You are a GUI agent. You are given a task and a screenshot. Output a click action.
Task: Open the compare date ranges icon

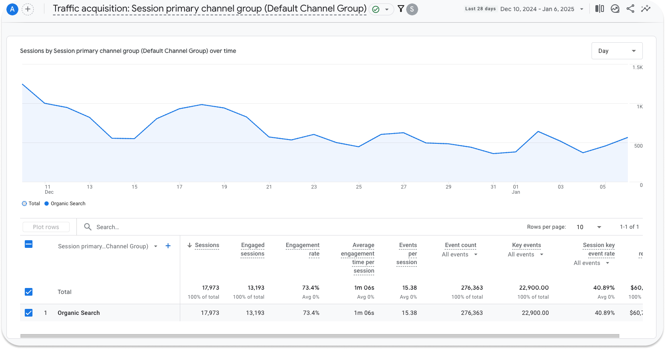click(x=600, y=9)
